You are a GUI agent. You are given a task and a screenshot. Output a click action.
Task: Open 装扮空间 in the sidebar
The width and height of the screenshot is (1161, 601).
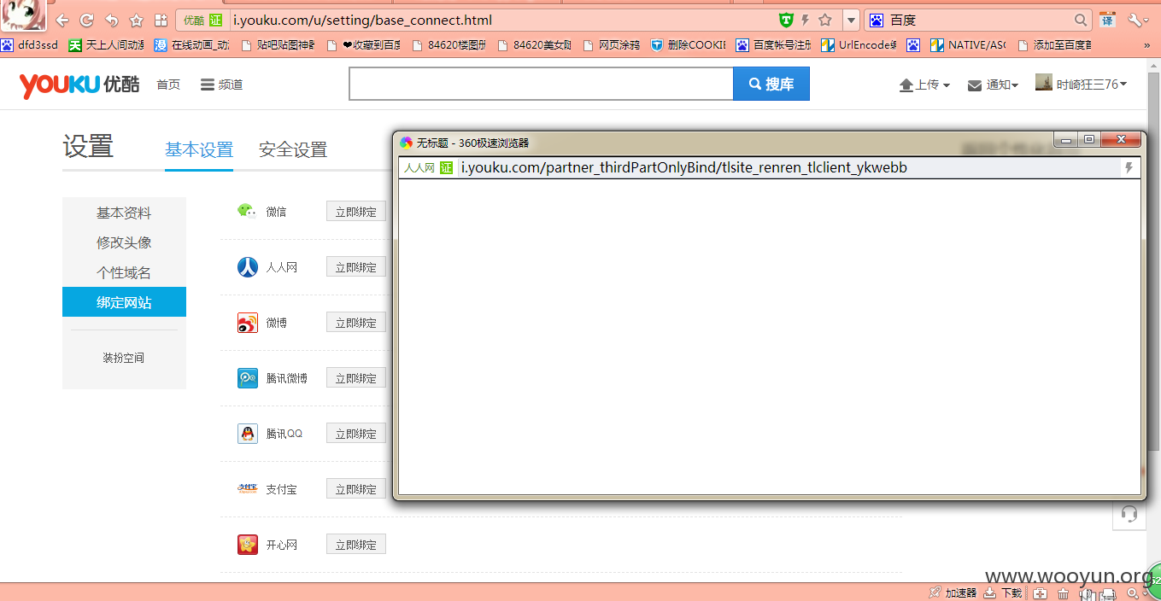124,358
